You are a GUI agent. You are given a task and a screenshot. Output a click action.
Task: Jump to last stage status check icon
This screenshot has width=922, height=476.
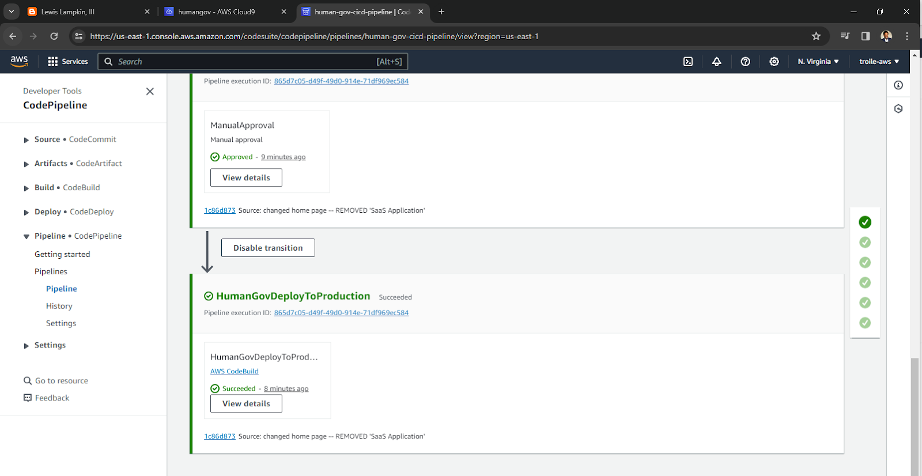(x=865, y=323)
